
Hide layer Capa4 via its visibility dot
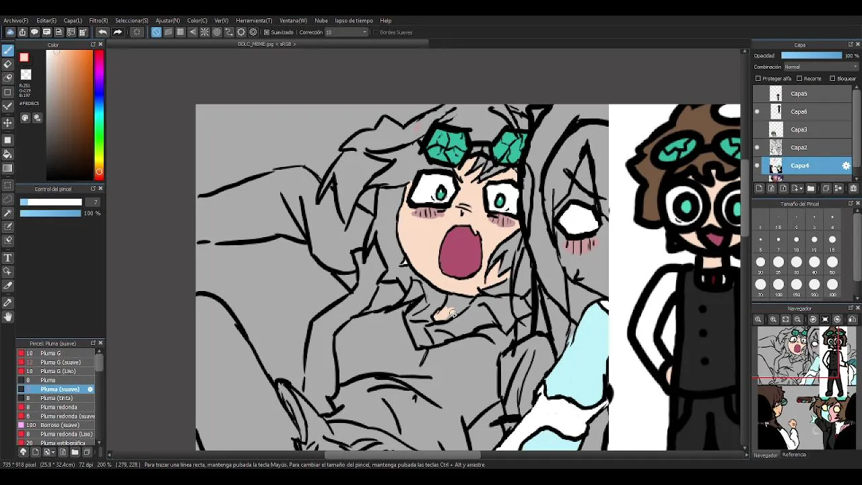[757, 166]
